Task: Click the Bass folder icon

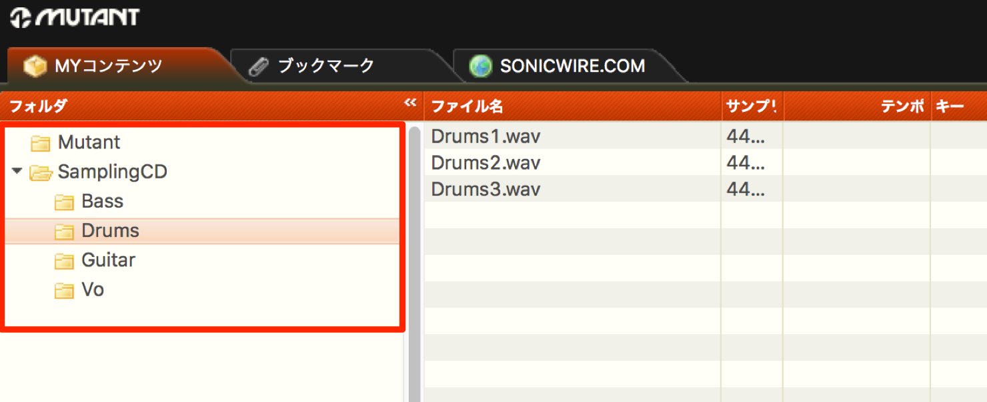Action: pos(64,202)
